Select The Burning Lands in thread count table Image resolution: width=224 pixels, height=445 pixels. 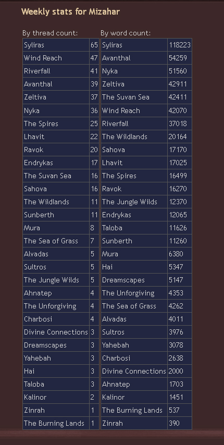pyautogui.click(x=54, y=424)
